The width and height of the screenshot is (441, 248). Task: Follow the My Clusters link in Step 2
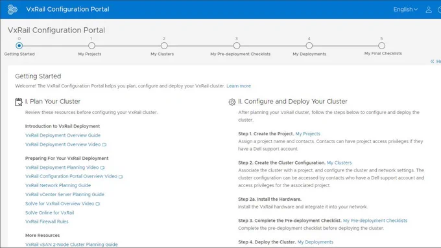pyautogui.click(x=339, y=163)
